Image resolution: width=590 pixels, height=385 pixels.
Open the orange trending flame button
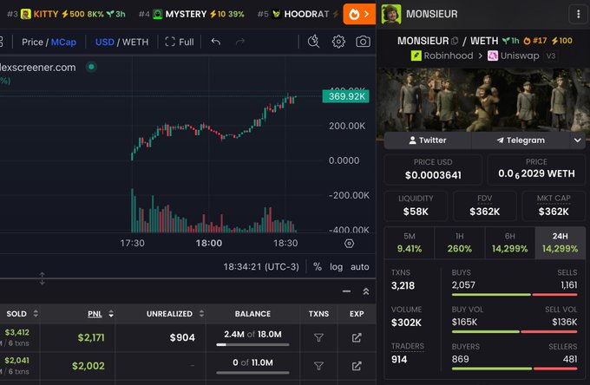click(x=359, y=14)
